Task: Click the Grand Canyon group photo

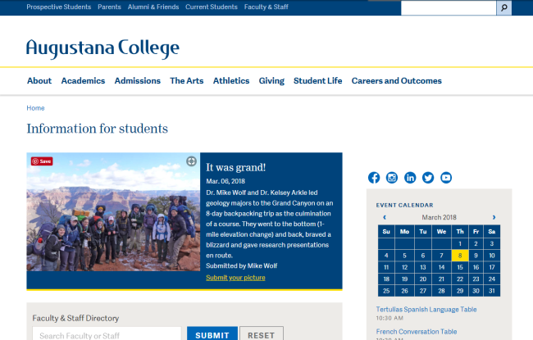Action: (113, 212)
